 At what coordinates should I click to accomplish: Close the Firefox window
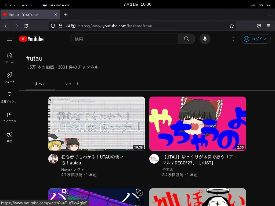click(x=270, y=14)
